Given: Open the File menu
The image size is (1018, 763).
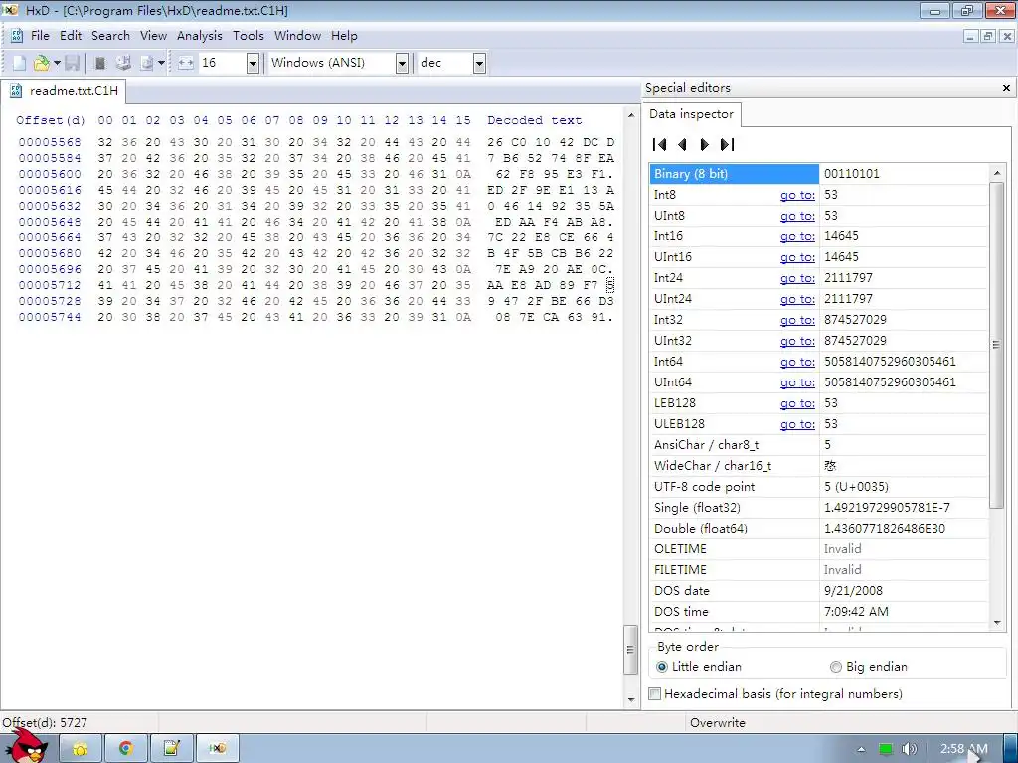Looking at the screenshot, I should (40, 36).
